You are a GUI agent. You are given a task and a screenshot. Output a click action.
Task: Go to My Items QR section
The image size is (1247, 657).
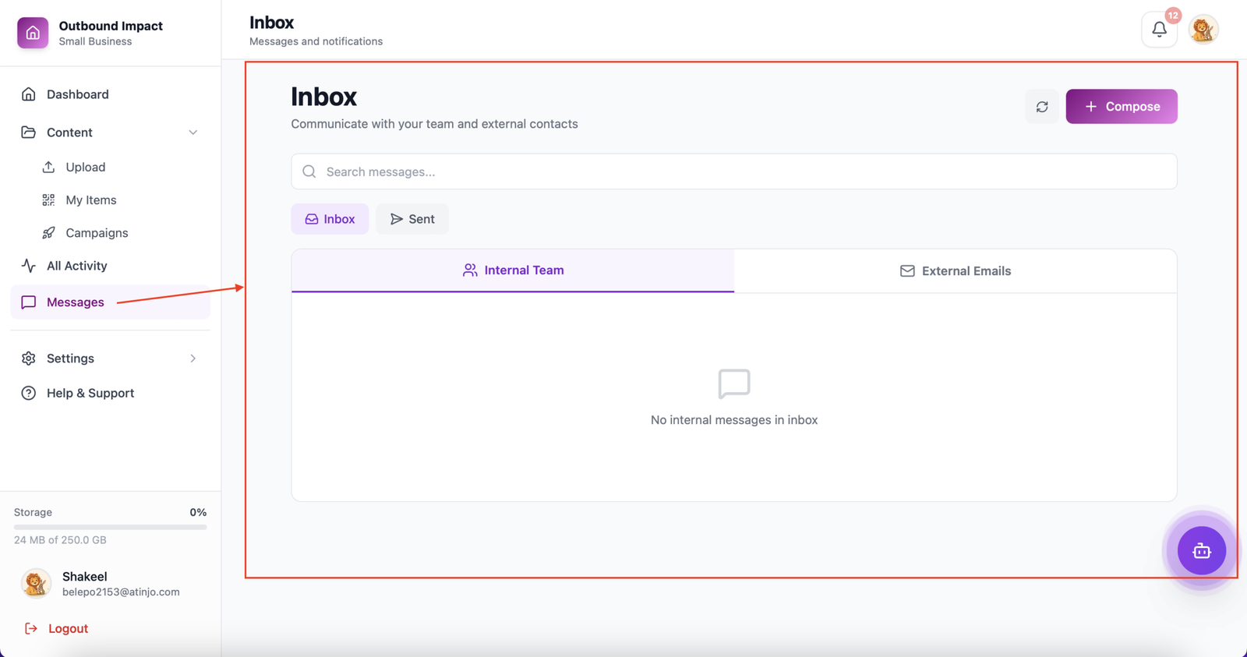(90, 200)
